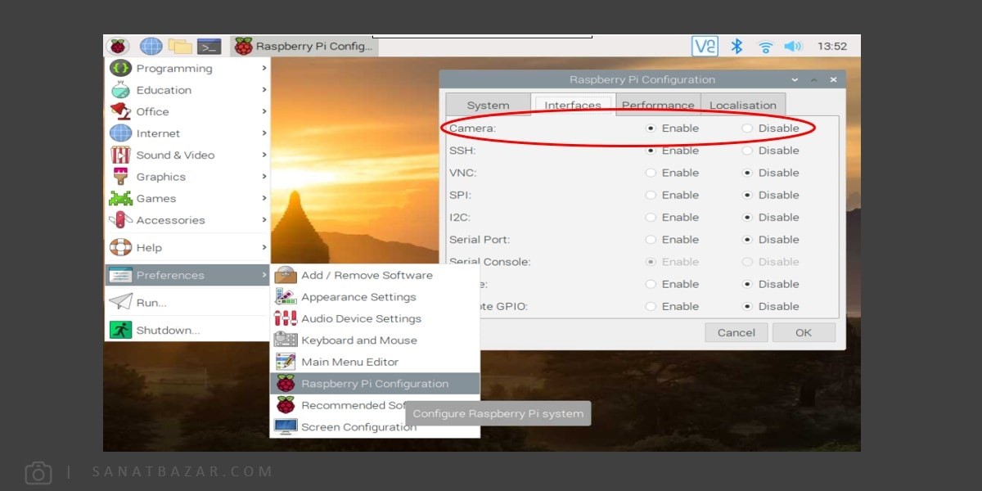Choose Raspberry Pi Configuration in the Preferences submenu

375,384
